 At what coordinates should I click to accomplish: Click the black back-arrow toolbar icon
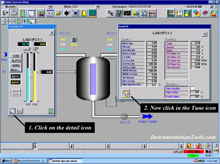(x=67, y=13)
